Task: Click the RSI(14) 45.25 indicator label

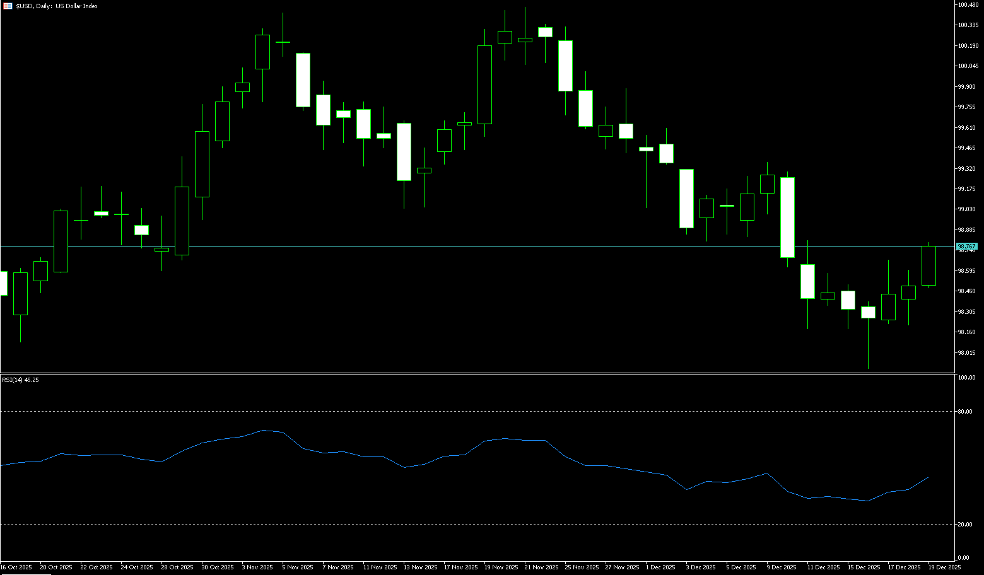Action: 20,380
